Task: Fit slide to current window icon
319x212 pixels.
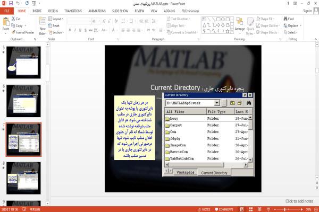Action: click(x=316, y=209)
